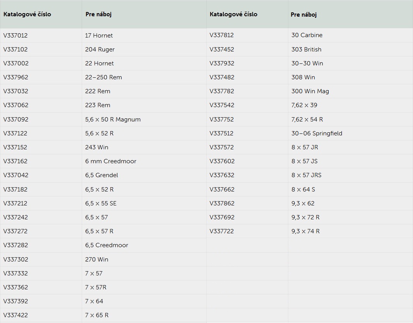Select catalog number V337782
The height and width of the screenshot is (323, 413).
(222, 91)
